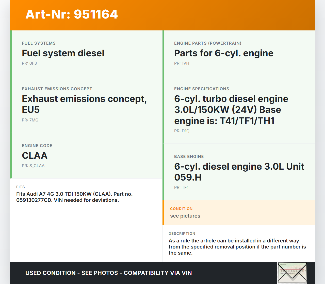Select Parts for 6-cyl. engine heading
Screen dimensions: 325x284
(224, 53)
